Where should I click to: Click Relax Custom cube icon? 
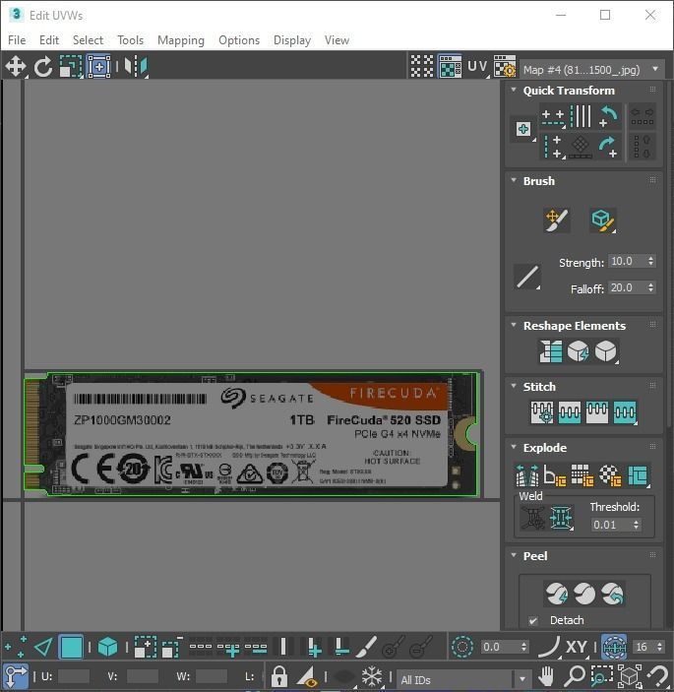[606, 351]
